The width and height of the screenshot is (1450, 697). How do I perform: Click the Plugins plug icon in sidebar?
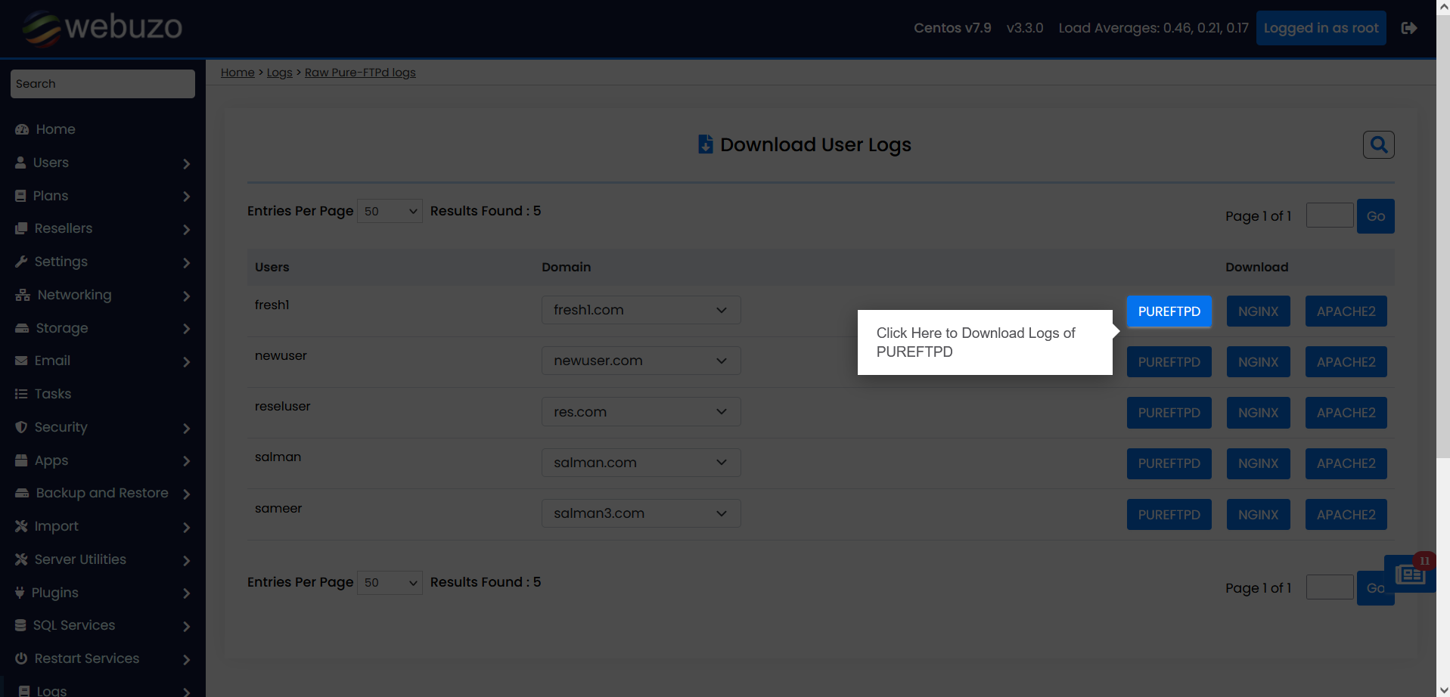click(x=20, y=593)
